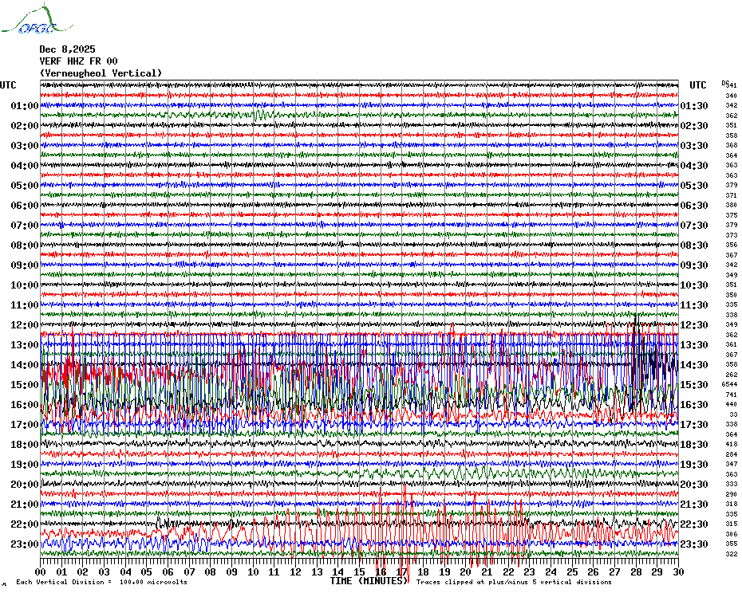
Task: Select the 12:00 hour label on left axis
Action: click(x=25, y=325)
